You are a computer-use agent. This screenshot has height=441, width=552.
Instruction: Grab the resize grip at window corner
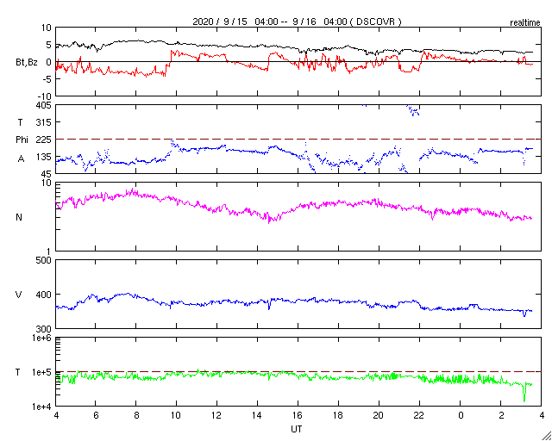tap(547, 436)
